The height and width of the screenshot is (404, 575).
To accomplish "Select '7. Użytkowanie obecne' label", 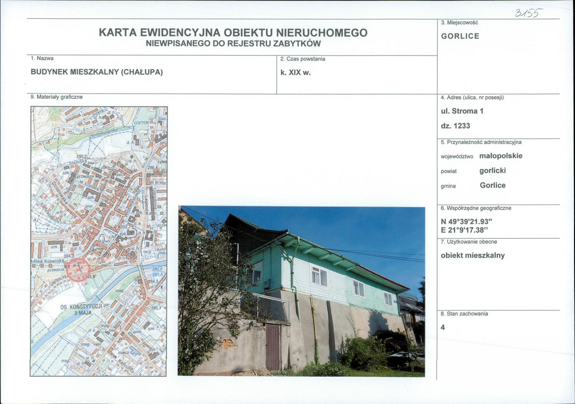I will click(469, 242).
